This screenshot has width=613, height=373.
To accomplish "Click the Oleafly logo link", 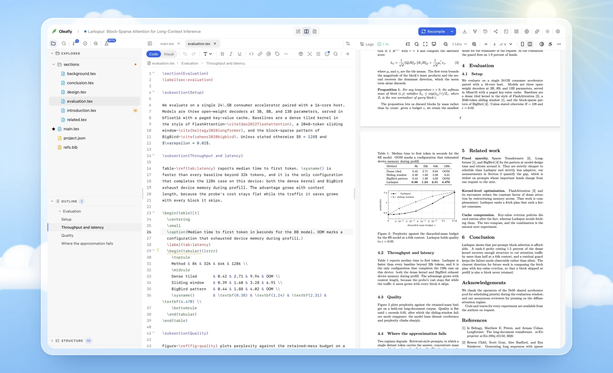I will pyautogui.click(x=62, y=31).
